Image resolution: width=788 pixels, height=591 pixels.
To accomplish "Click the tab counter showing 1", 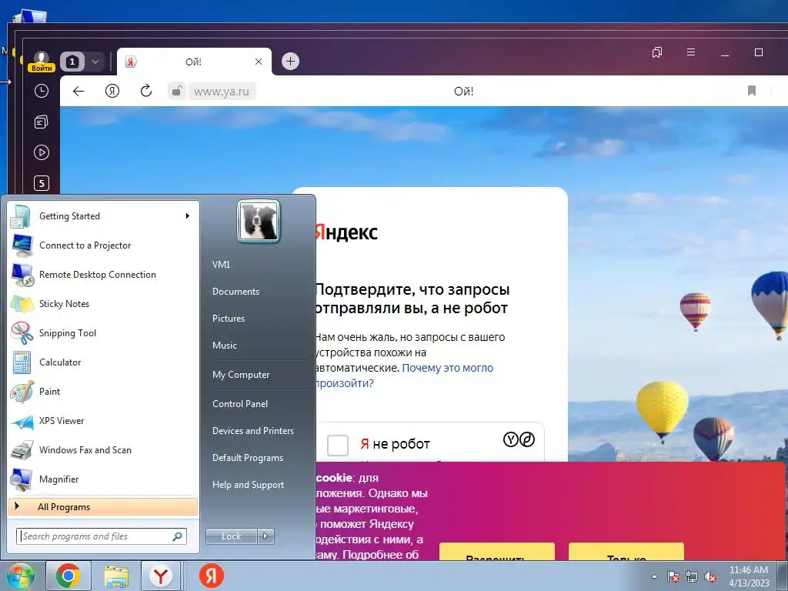I will (x=72, y=62).
